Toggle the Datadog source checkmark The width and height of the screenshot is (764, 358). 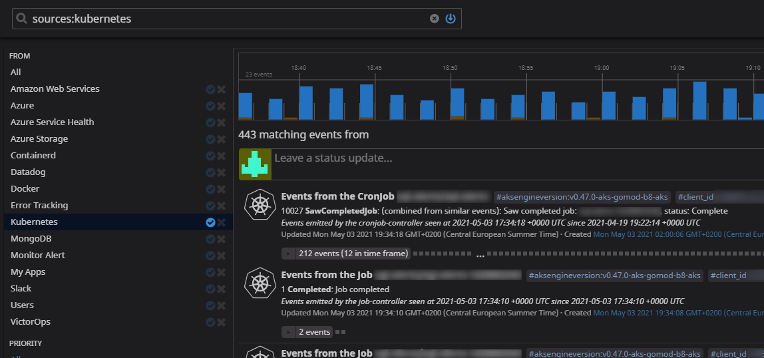(x=210, y=172)
